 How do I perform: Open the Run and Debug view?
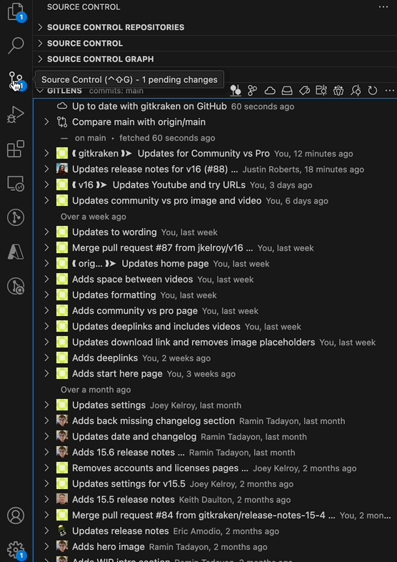[16, 114]
